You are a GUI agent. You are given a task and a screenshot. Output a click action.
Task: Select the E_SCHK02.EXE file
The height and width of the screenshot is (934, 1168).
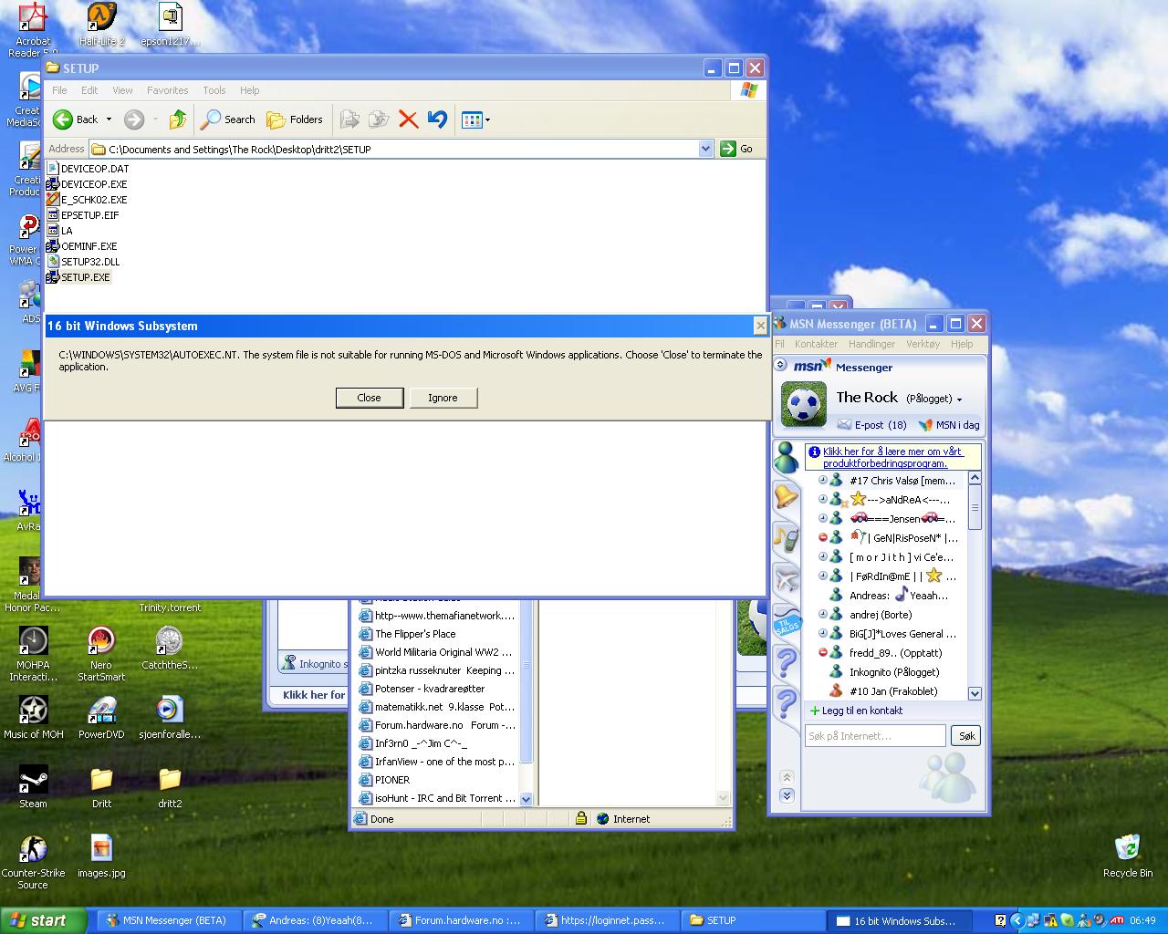coord(87,200)
